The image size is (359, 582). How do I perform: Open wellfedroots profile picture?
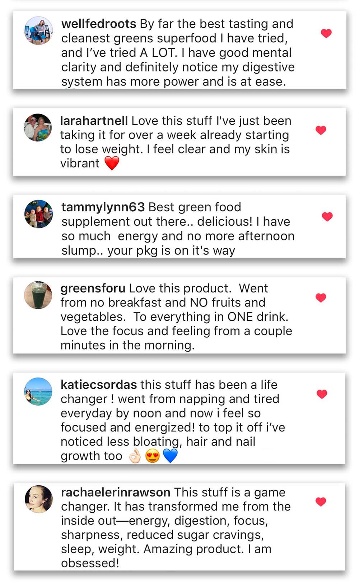[x=38, y=31]
